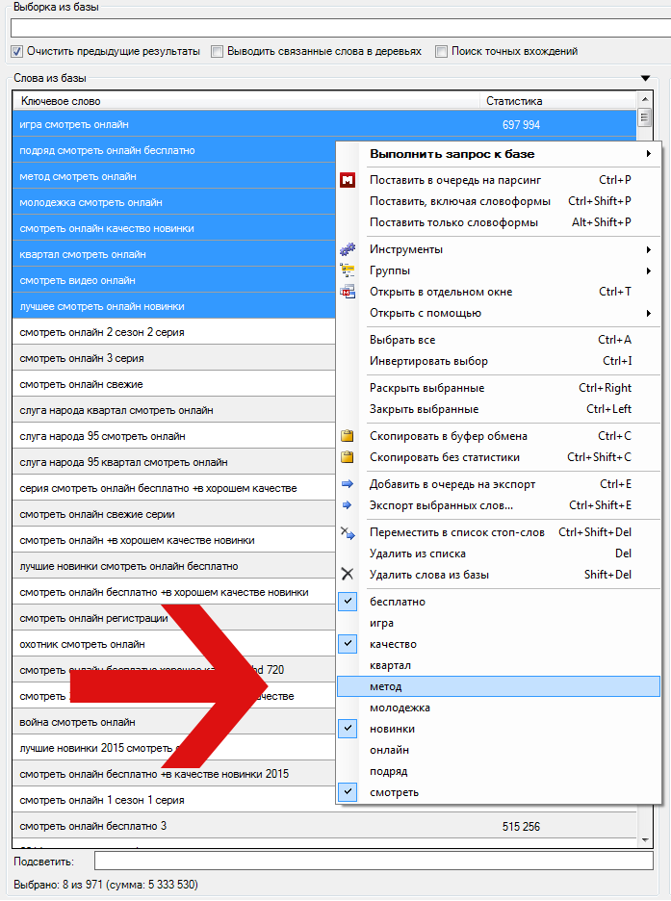Select 'Удалить из списка' entry

(x=498, y=553)
